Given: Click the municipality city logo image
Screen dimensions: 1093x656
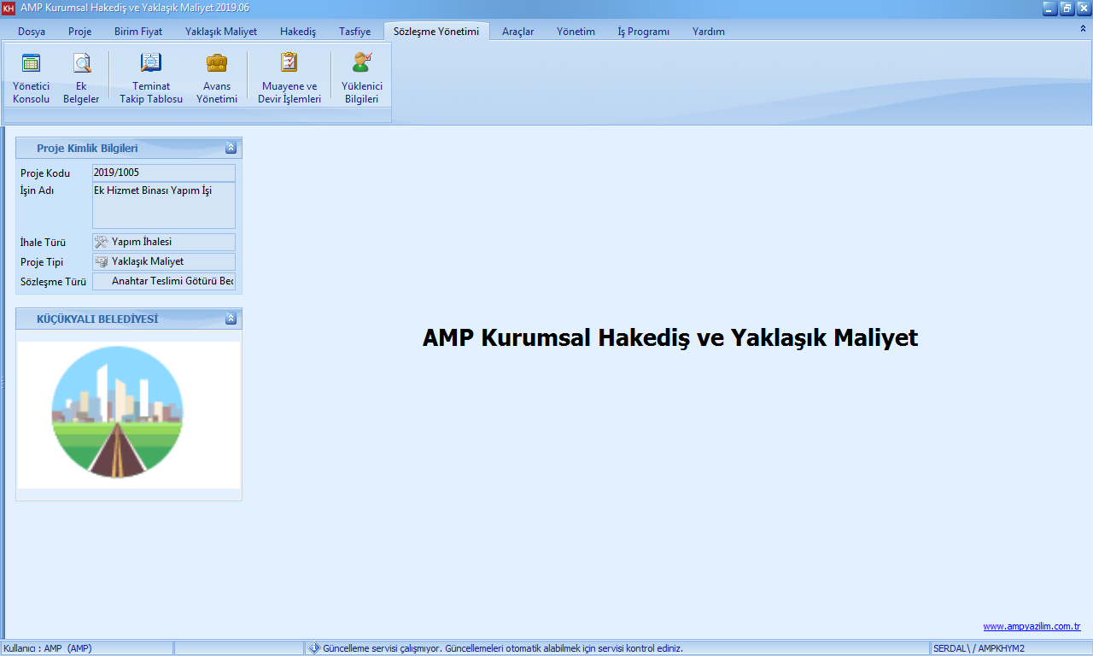Looking at the screenshot, I should (x=117, y=412).
